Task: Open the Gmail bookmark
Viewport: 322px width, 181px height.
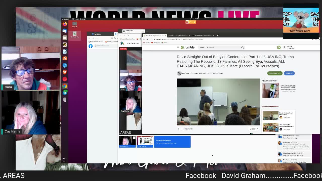Action: [147, 43]
